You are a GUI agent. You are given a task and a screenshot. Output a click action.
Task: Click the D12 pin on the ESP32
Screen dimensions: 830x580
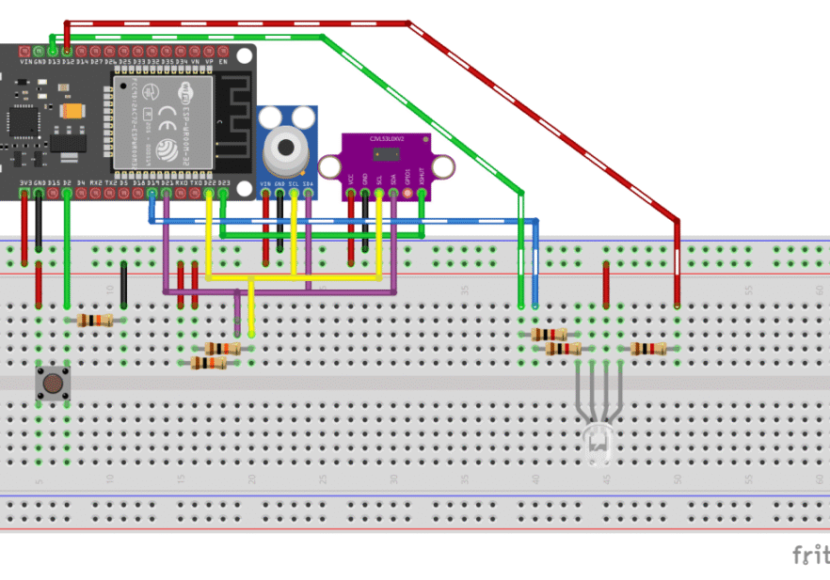[67, 50]
